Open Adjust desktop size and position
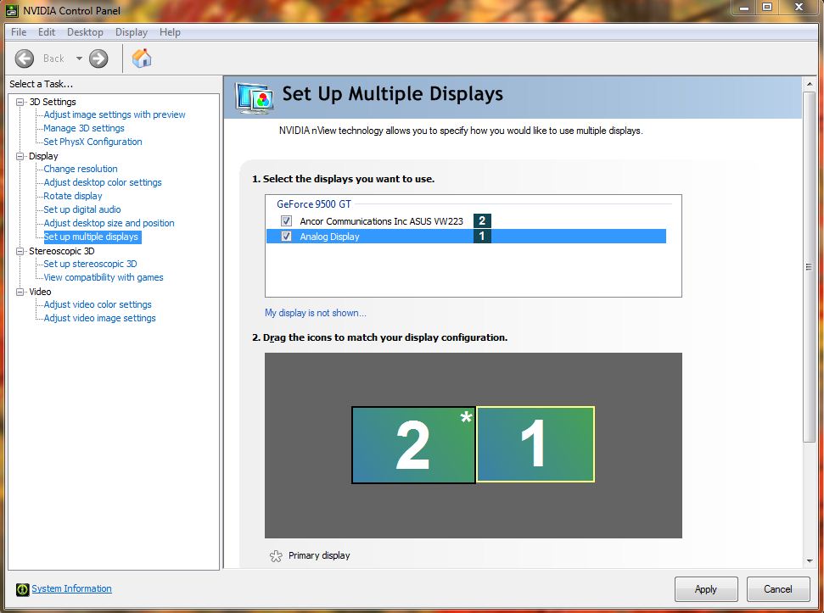 [109, 223]
